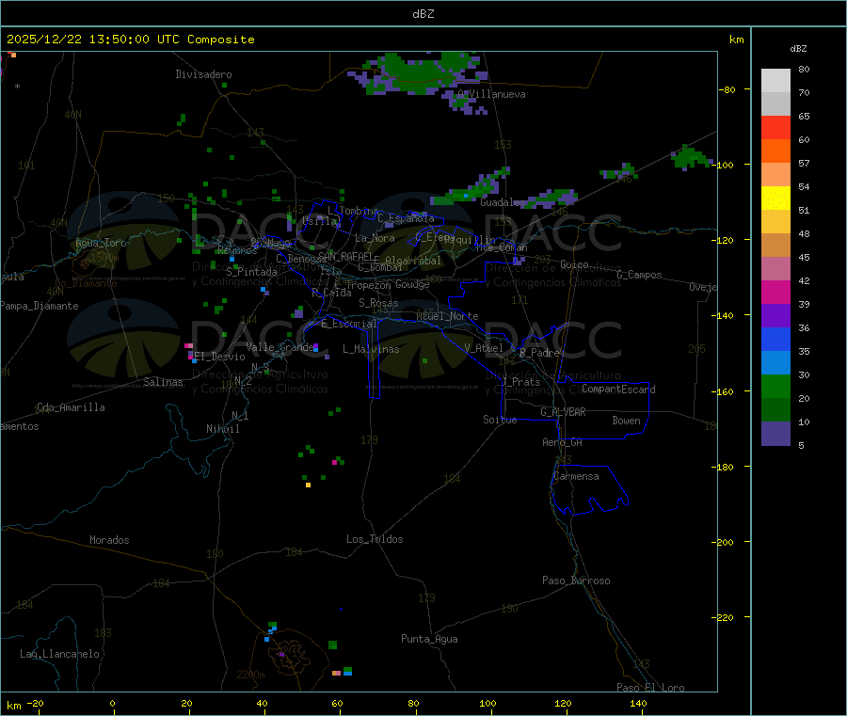Viewport: 847px width, 716px height.
Task: Click the Soitue label
Action: [500, 420]
